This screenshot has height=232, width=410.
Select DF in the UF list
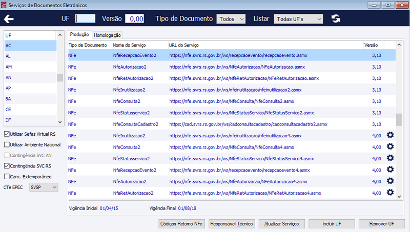pyautogui.click(x=30, y=120)
